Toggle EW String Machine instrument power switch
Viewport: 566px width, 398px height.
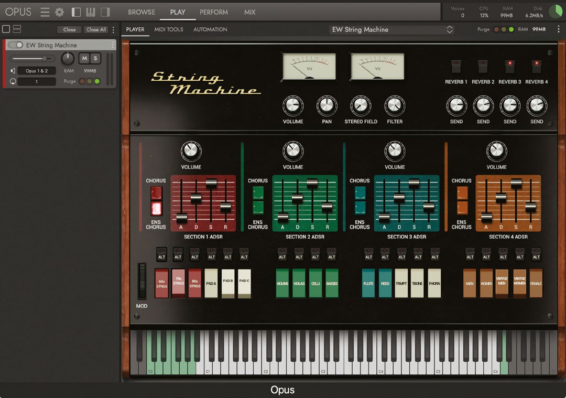pos(16,45)
